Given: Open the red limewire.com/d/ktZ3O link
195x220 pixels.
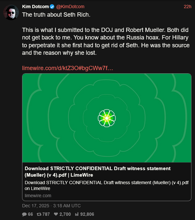Looking at the screenshot, I should [x=67, y=68].
